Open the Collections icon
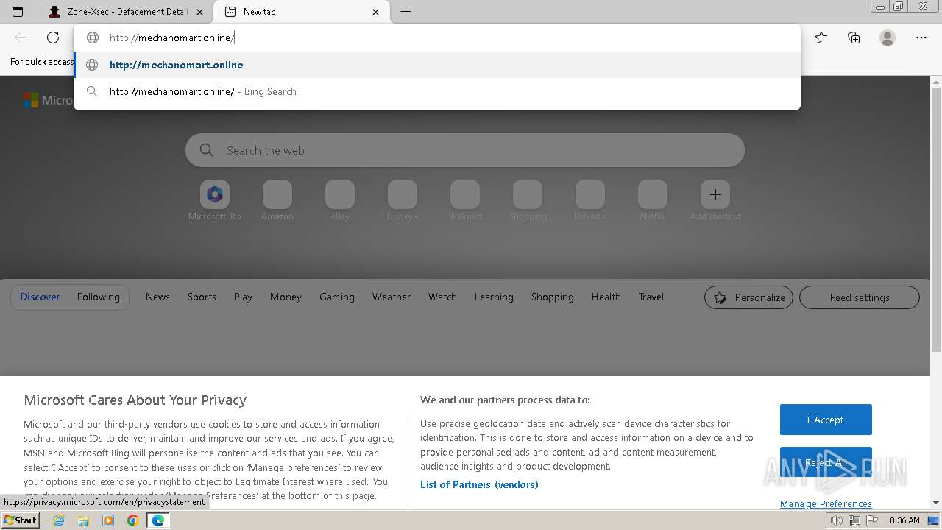942x530 pixels. [854, 38]
